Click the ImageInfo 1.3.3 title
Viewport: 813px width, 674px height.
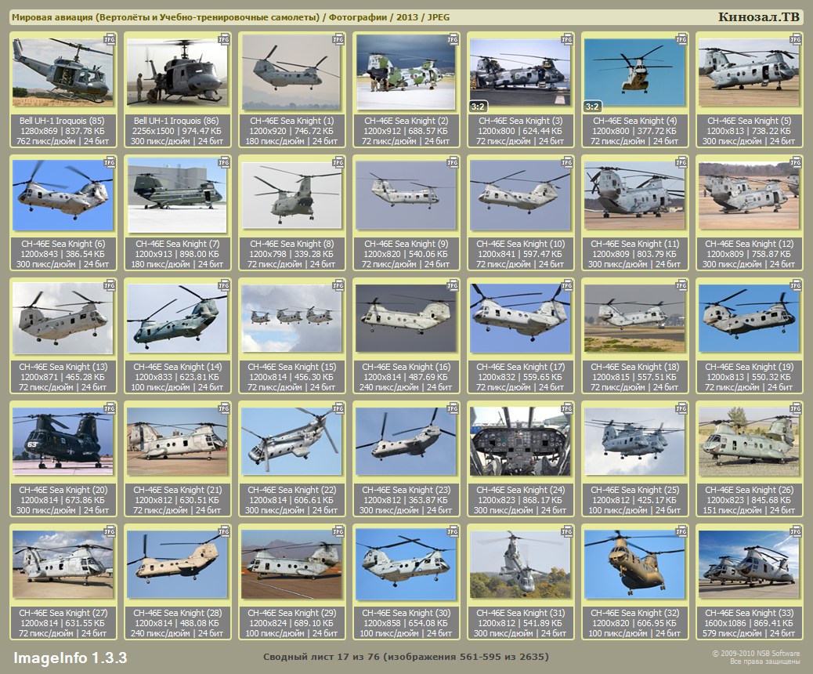coord(70,657)
